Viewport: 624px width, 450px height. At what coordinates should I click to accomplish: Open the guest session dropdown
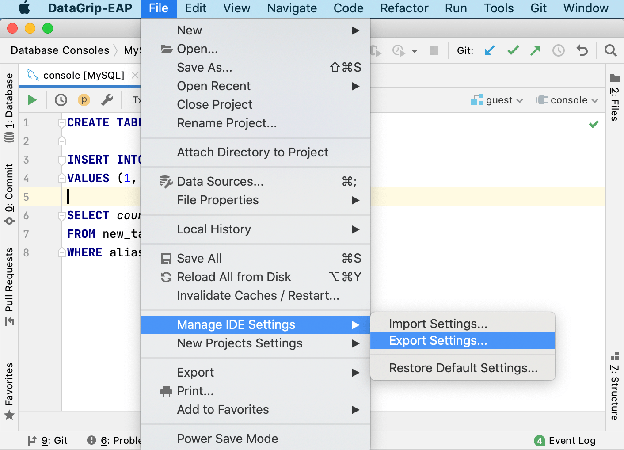pyautogui.click(x=497, y=100)
